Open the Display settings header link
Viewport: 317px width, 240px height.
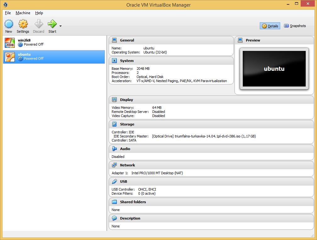point(126,100)
